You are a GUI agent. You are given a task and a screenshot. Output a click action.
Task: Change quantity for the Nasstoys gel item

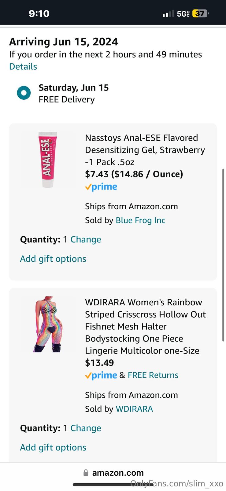[86, 239]
